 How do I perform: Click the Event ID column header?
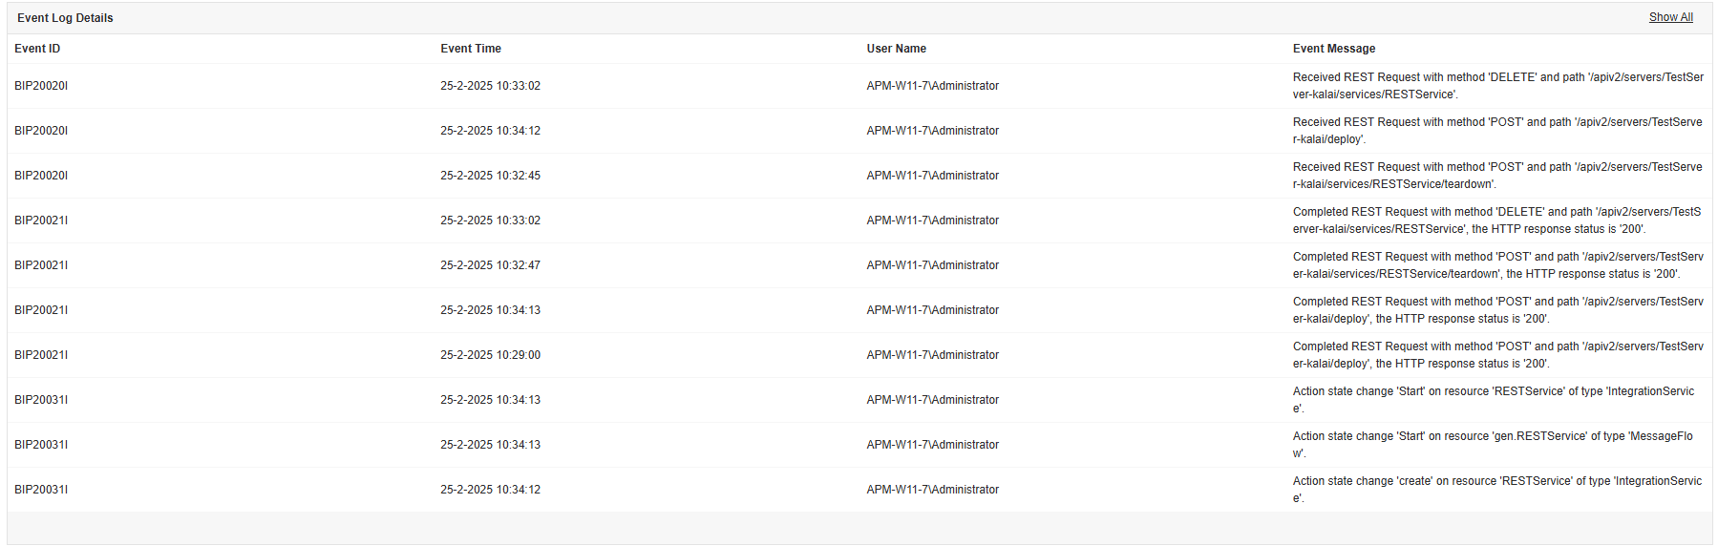click(37, 49)
